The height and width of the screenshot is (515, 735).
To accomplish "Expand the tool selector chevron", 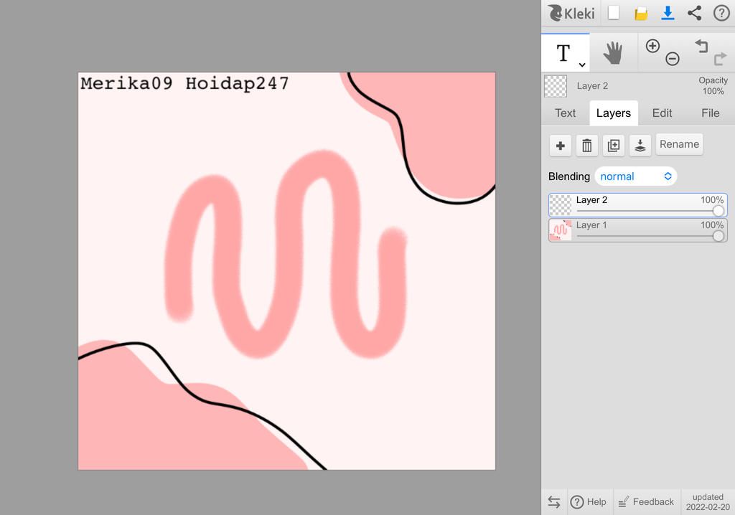I will (581, 65).
